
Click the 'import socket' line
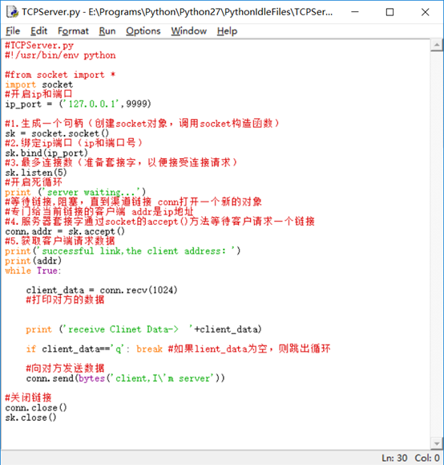[x=38, y=84]
